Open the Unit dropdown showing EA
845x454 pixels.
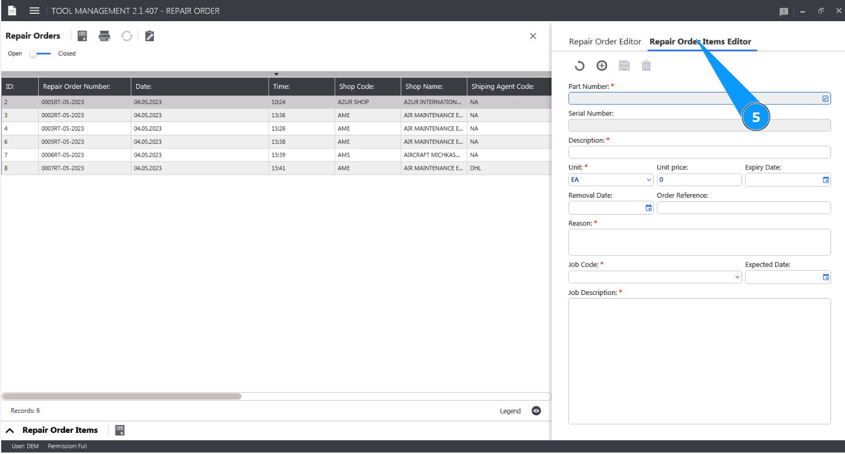(x=611, y=180)
